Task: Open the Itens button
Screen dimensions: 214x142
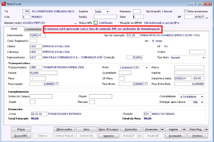Action: pos(87,129)
